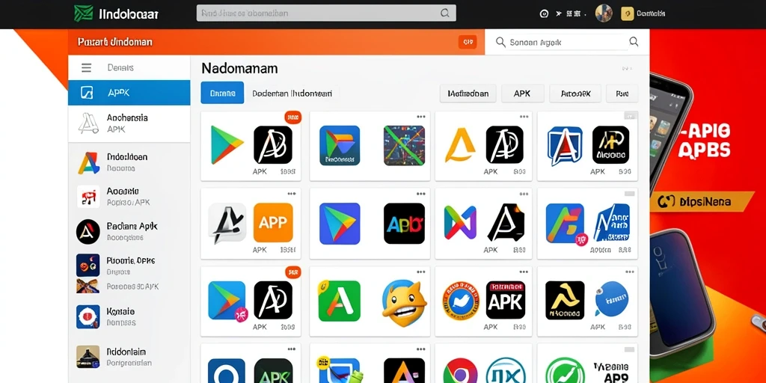Open three-dot menu on orange APP icon card

pos(292,194)
